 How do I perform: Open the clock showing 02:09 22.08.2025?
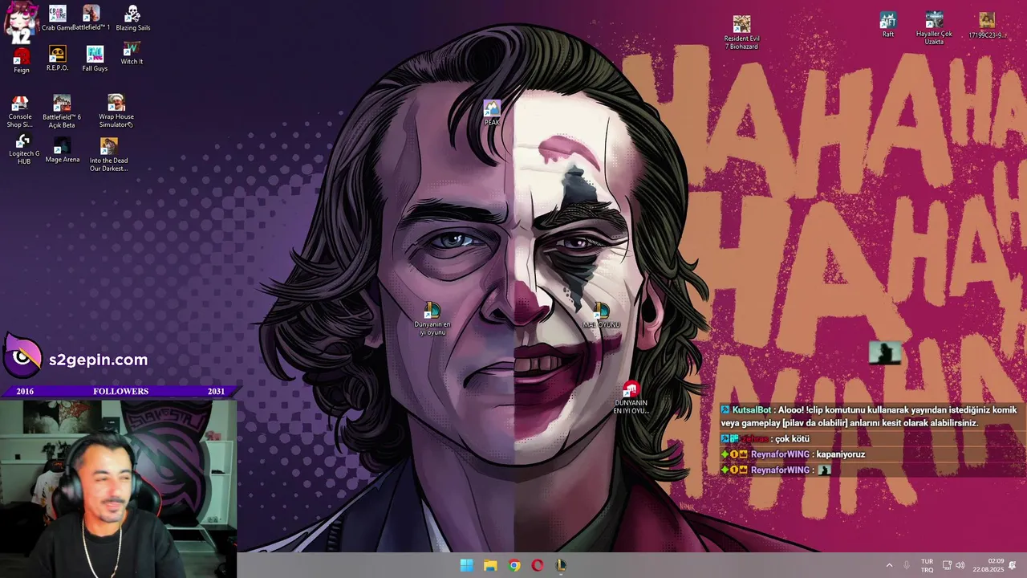pyautogui.click(x=988, y=565)
